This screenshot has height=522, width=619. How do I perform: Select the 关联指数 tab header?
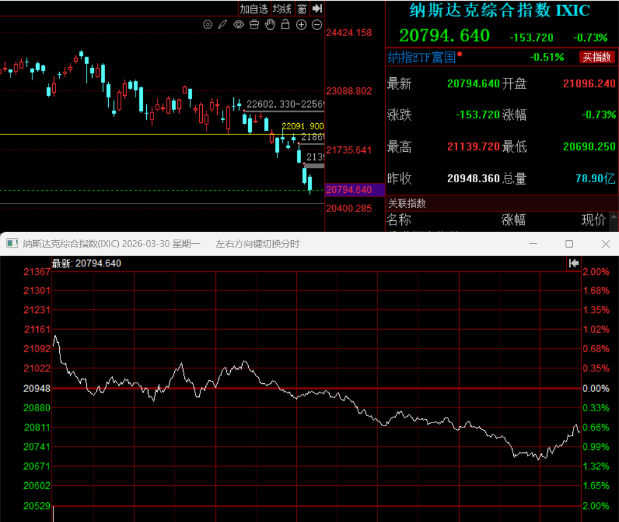(x=407, y=203)
